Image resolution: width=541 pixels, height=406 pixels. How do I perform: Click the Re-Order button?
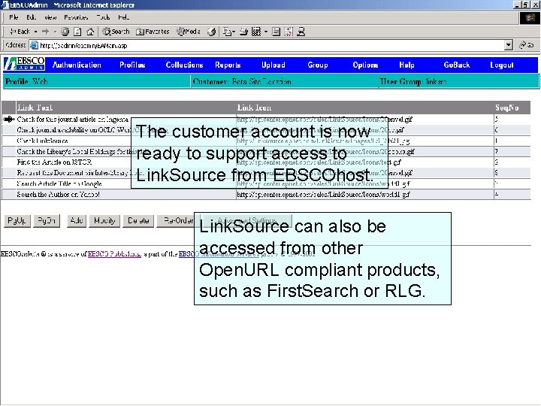177,220
